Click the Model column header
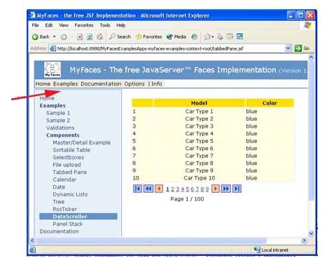Screen dimensions: 322x258 [199, 103]
